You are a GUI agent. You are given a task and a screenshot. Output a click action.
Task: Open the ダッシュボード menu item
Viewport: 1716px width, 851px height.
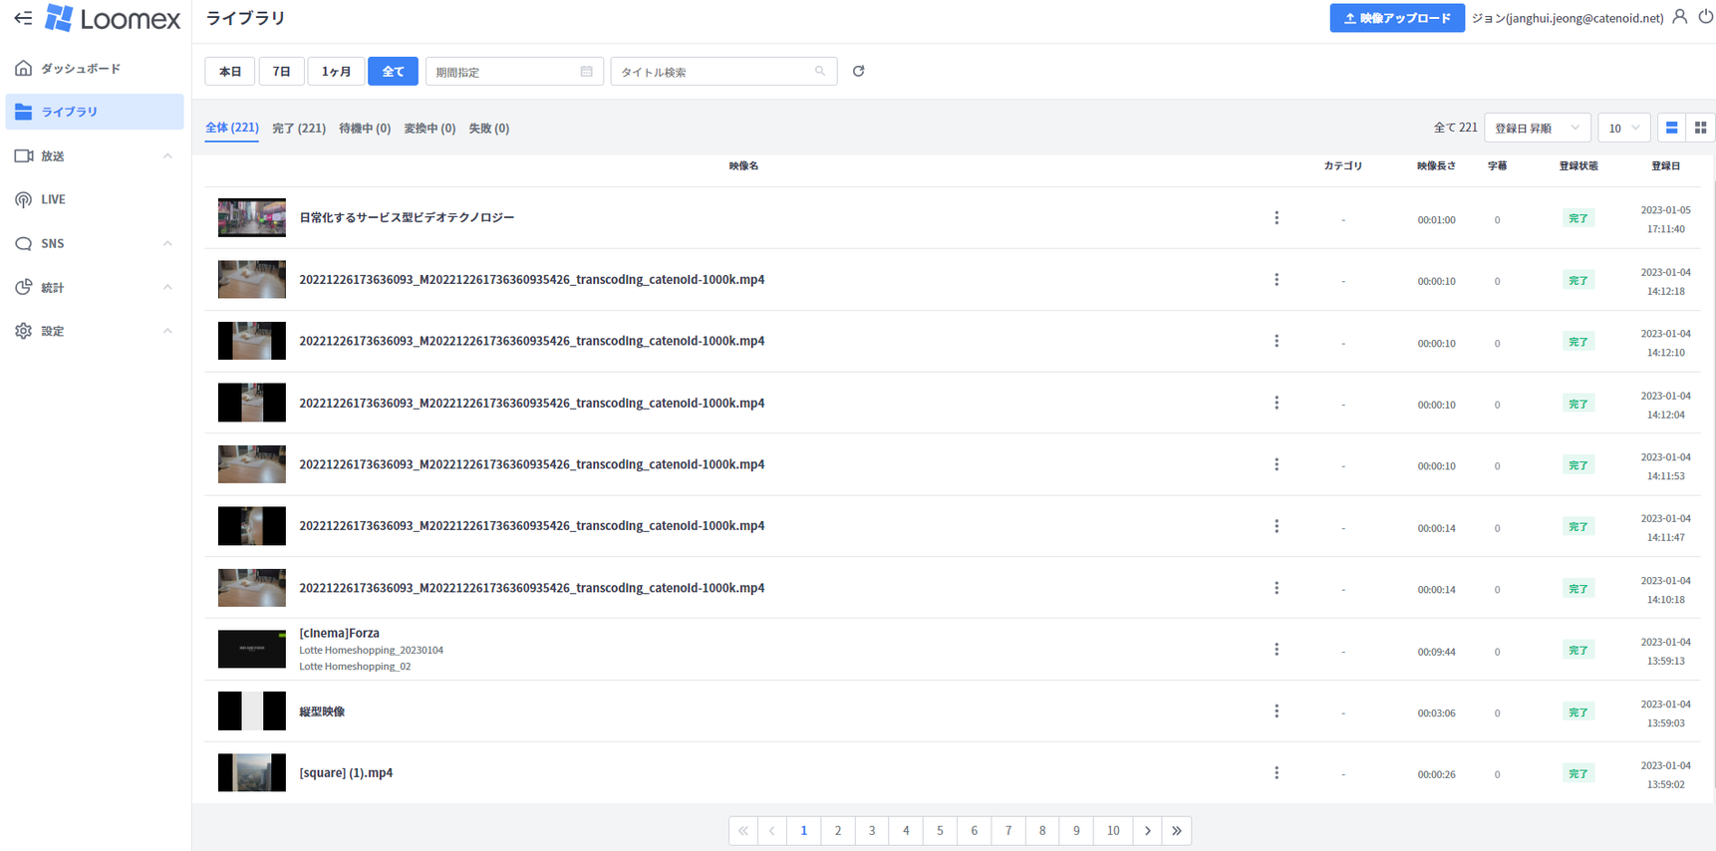[81, 69]
